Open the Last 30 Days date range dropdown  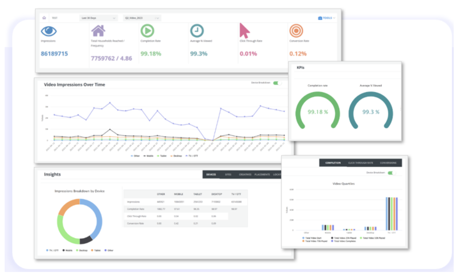(98, 18)
